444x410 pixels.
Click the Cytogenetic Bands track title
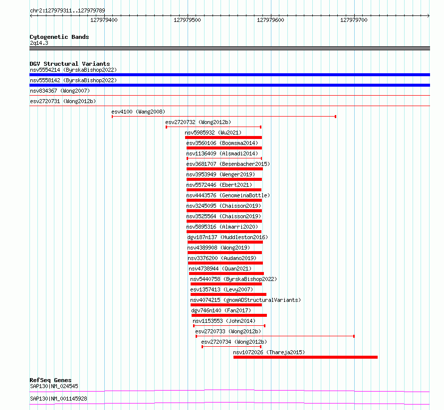click(59, 37)
